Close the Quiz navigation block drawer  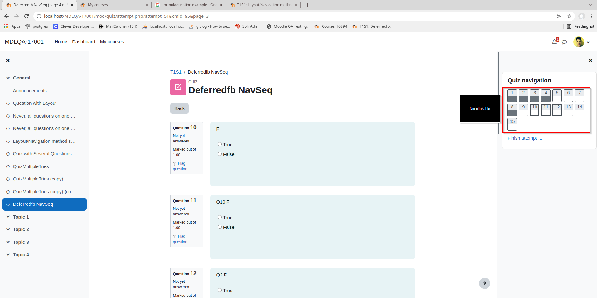click(x=590, y=60)
